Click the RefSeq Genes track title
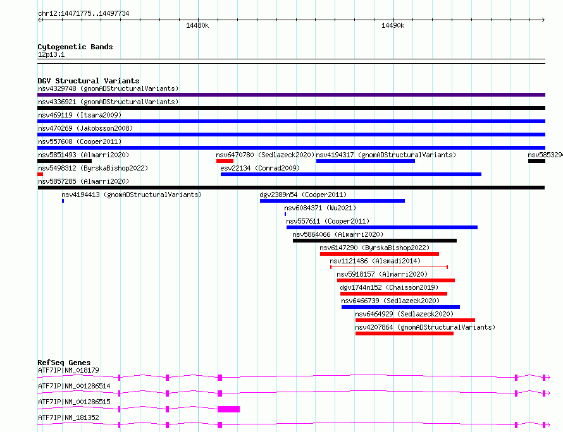This screenshot has width=563, height=432. click(64, 363)
